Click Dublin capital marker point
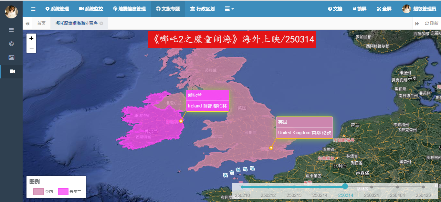Image resolution: width=441 pixels, height=202 pixels. coord(181,121)
